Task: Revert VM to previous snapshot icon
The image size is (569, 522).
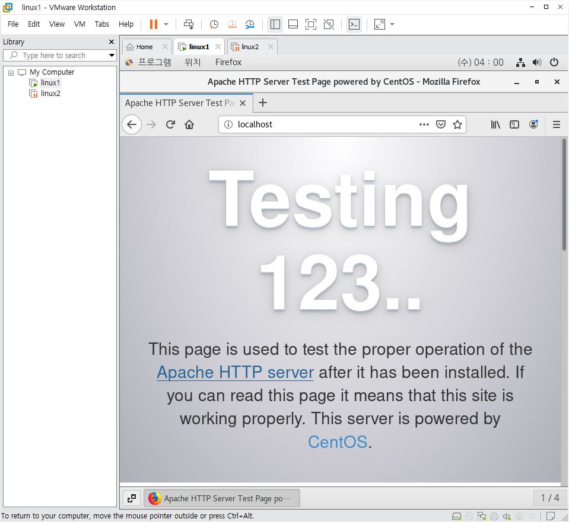Action: [x=232, y=24]
